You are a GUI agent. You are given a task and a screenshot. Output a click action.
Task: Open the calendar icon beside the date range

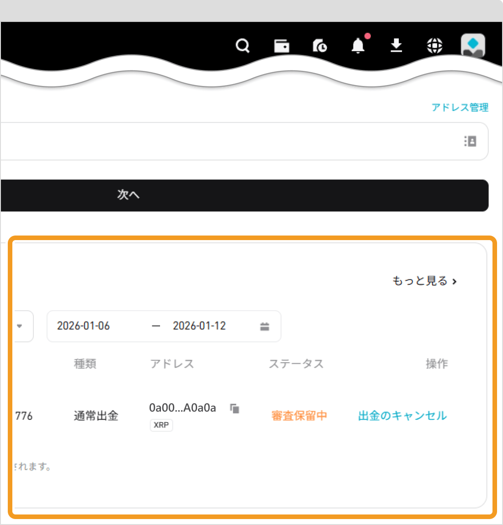pos(265,326)
